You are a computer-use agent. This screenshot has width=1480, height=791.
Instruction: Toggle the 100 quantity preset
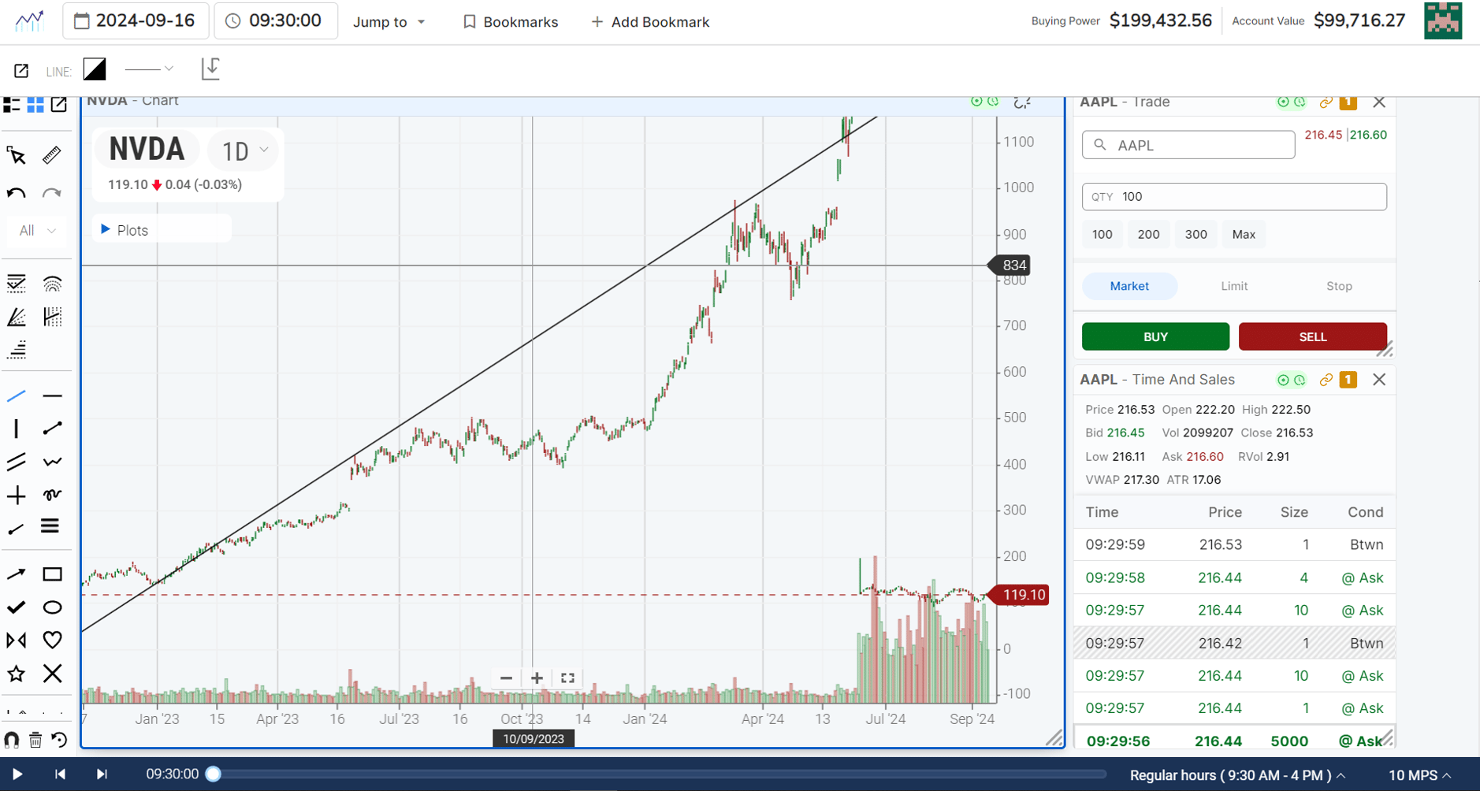(x=1101, y=233)
